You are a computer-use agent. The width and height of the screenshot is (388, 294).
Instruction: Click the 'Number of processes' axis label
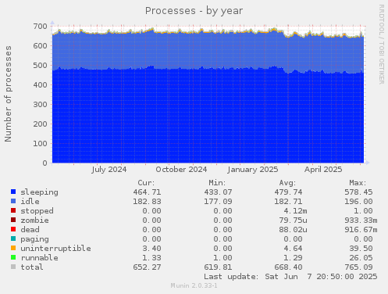click(8, 94)
